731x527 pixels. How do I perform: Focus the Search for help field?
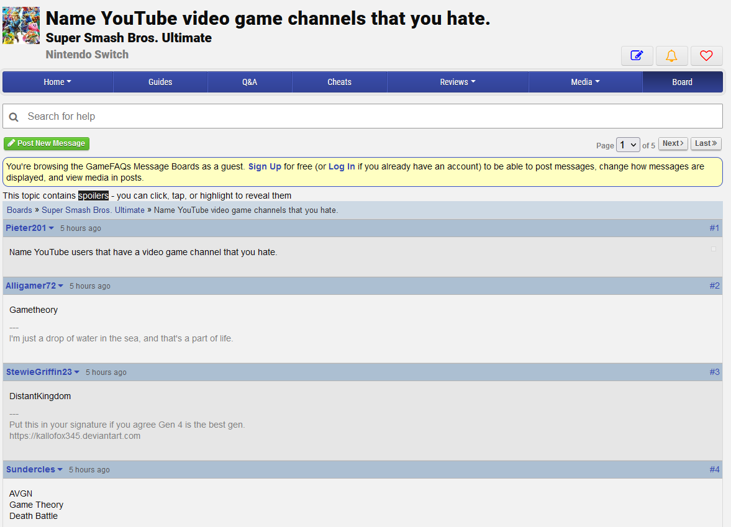pos(363,116)
